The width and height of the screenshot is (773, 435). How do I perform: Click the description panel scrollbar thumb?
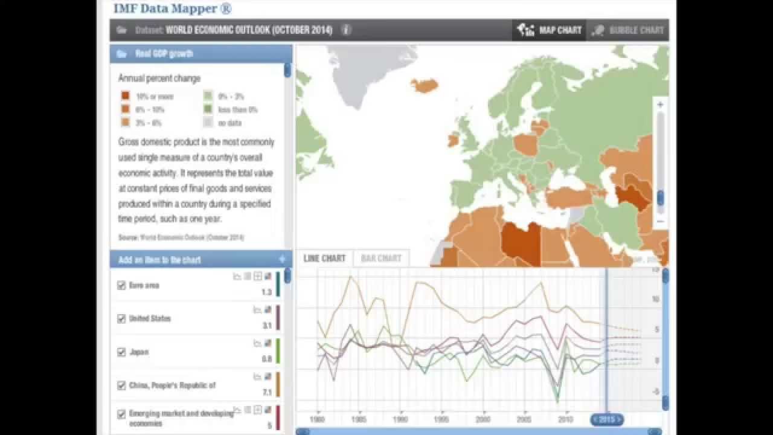287,70
